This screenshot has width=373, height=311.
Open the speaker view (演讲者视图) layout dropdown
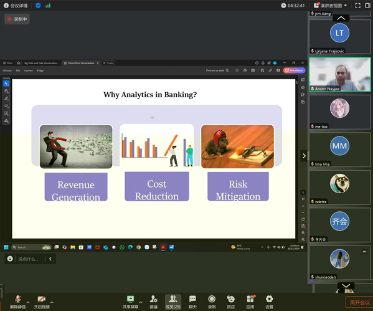coord(330,6)
